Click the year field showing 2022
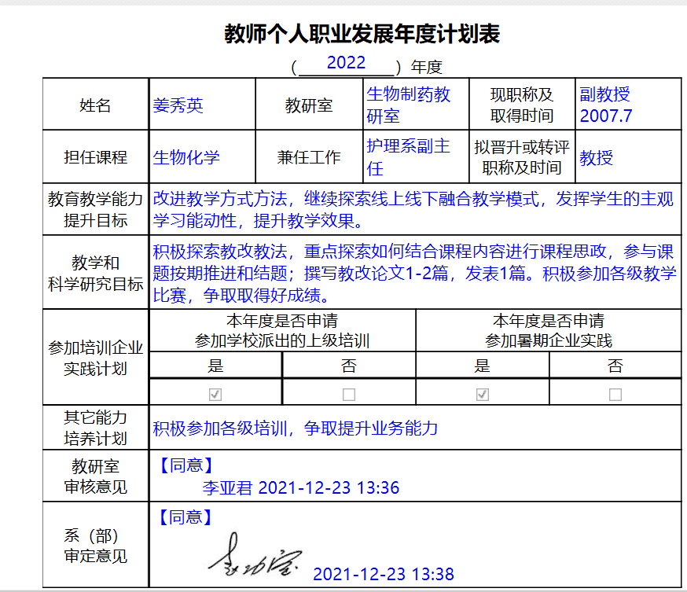 pos(346,64)
